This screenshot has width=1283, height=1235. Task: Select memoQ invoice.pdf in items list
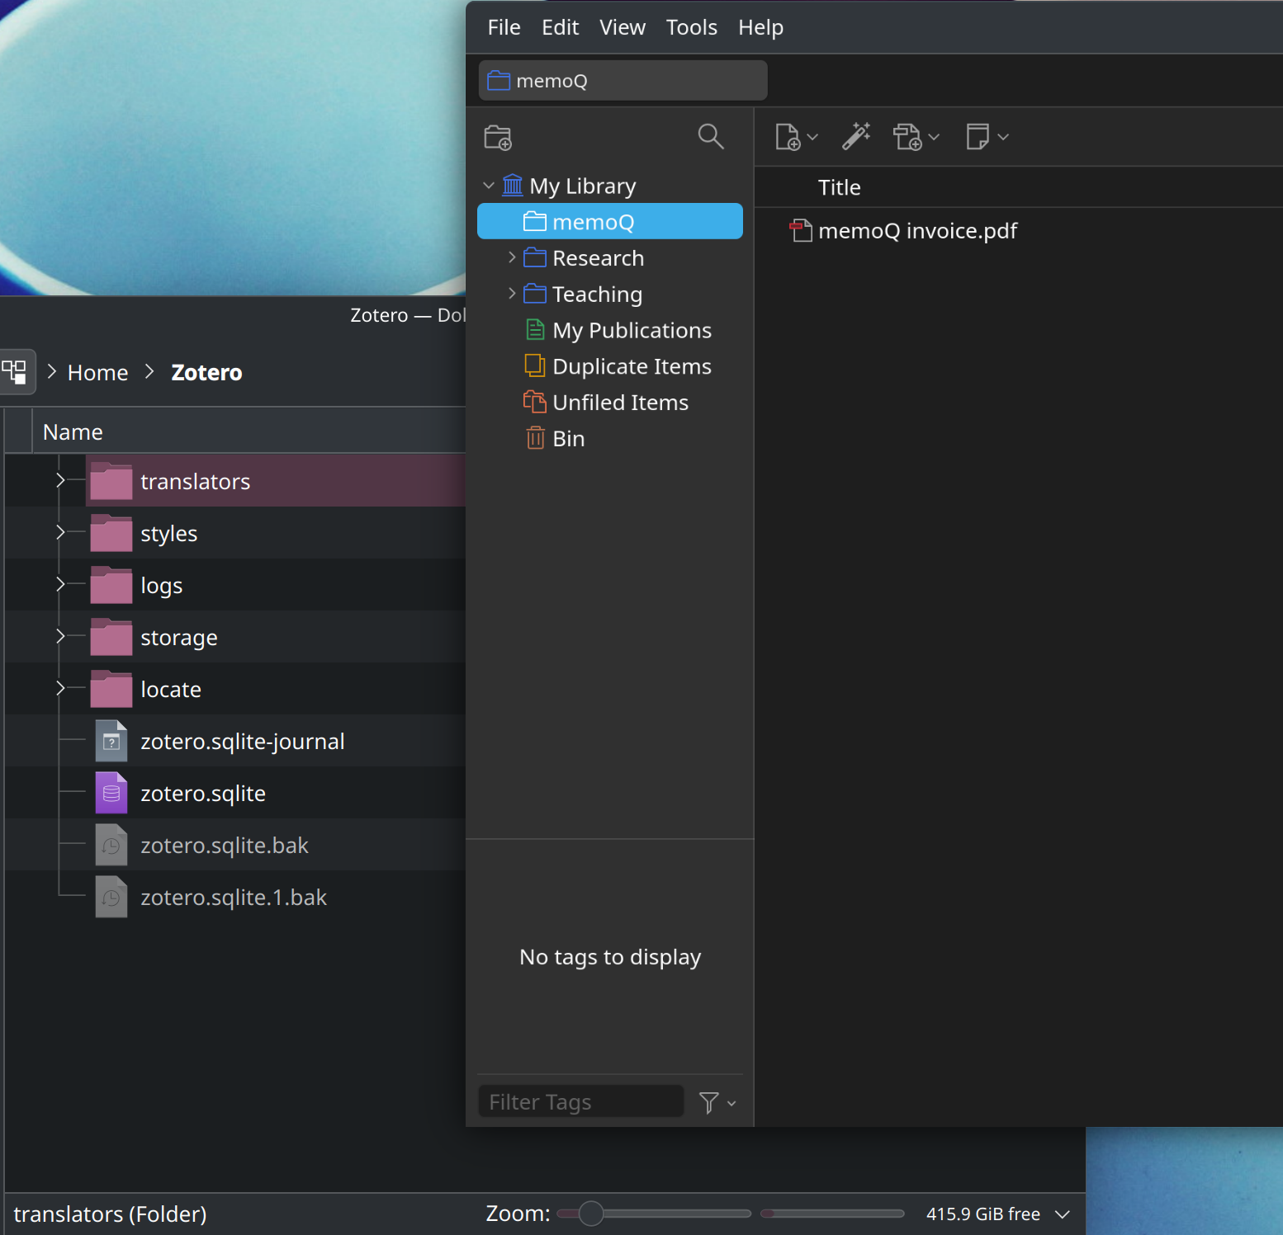point(917,230)
